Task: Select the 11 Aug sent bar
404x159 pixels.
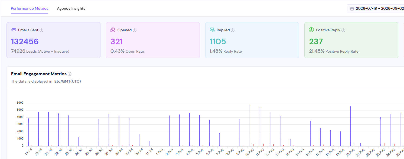Action: coord(260,127)
